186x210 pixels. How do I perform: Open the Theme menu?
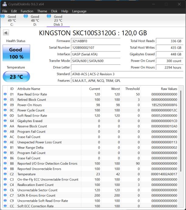[x=42, y=11]
